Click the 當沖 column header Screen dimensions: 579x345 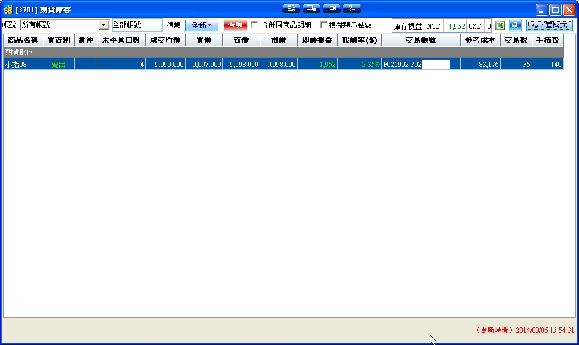click(85, 40)
